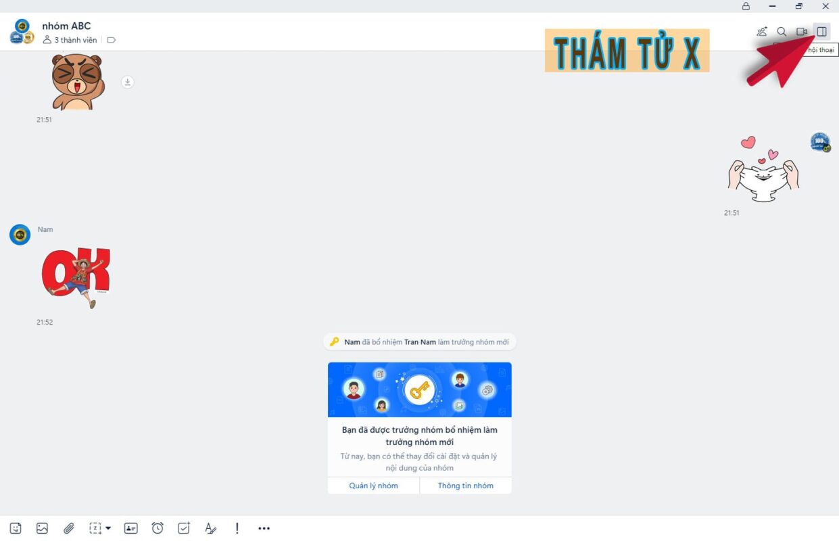Add a new member to nhóm ABC
The height and width of the screenshot is (541, 839).
point(762,31)
